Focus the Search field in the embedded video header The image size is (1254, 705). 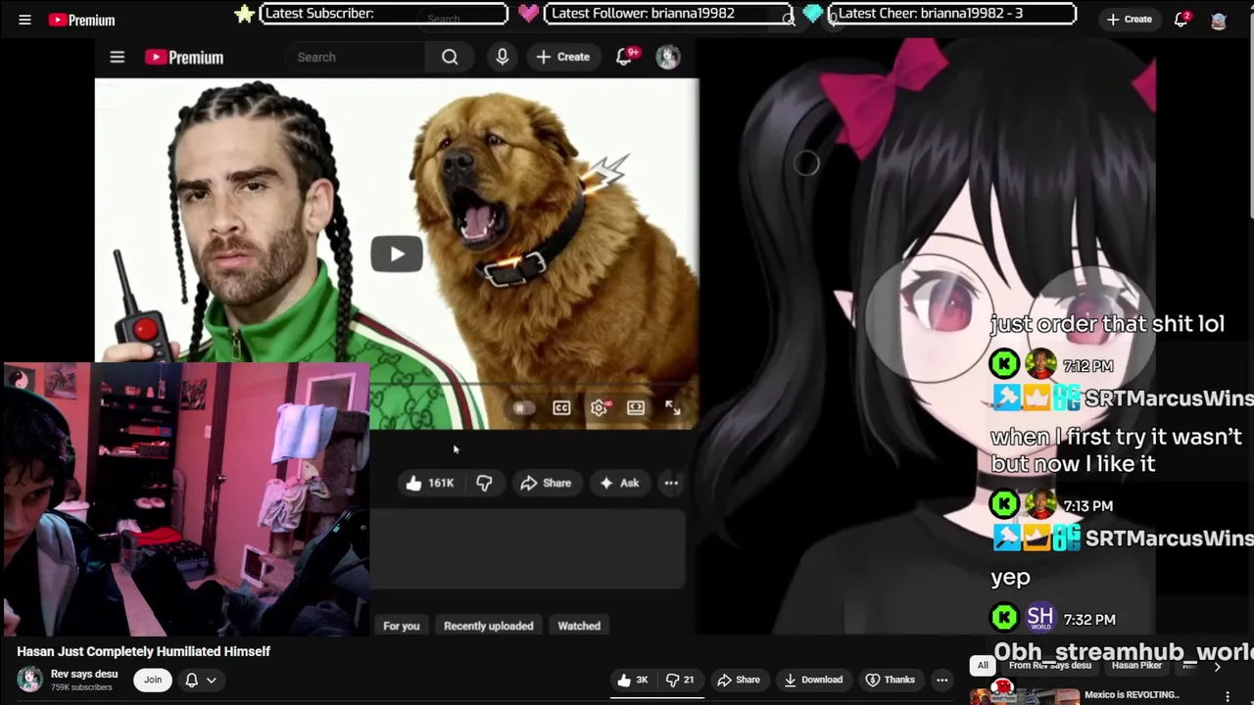[x=357, y=57]
